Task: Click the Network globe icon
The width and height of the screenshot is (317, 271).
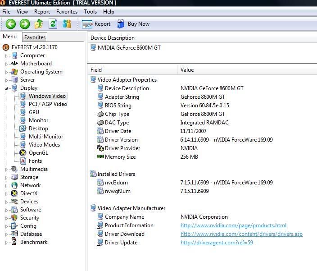Action: [14, 185]
